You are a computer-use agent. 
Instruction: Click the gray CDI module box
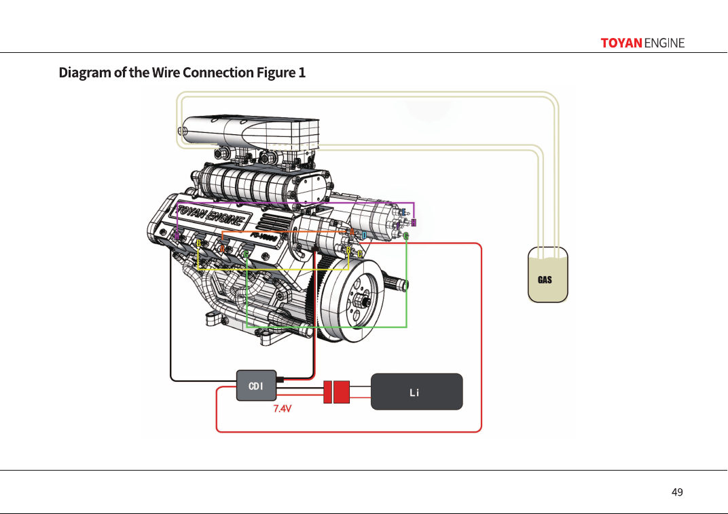point(256,386)
